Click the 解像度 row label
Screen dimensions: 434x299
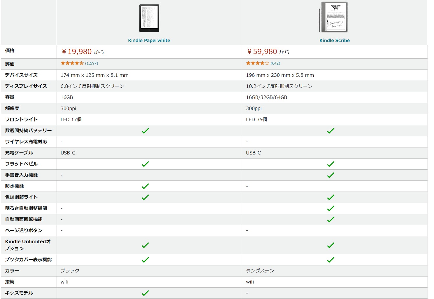pos(12,108)
